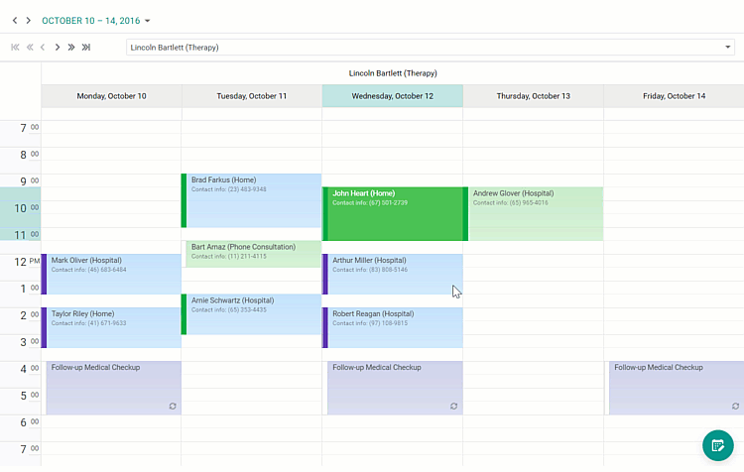Viewport: 744px width, 472px height.
Task: Select the Wednesday, October 12 day header
Action: (392, 96)
